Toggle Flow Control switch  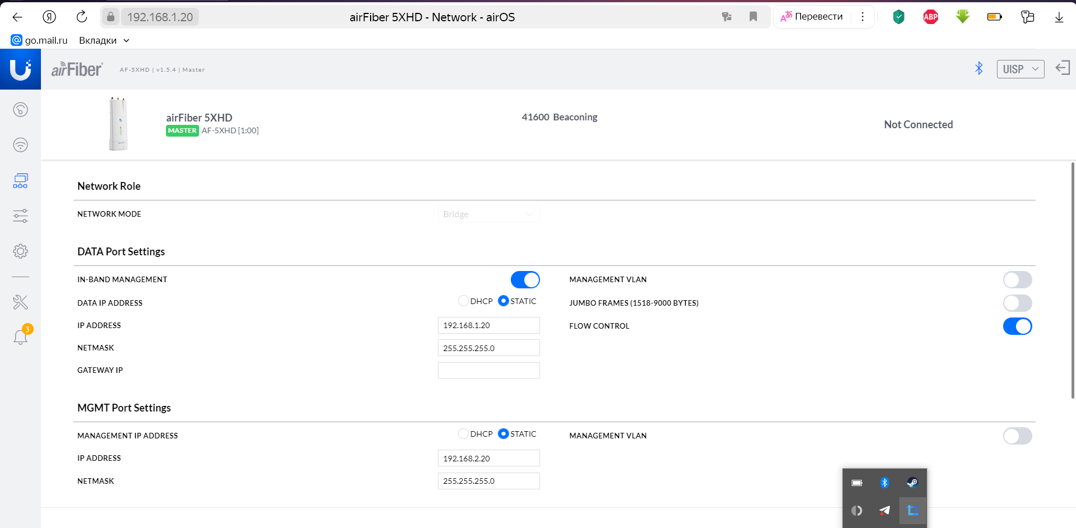tap(1017, 326)
